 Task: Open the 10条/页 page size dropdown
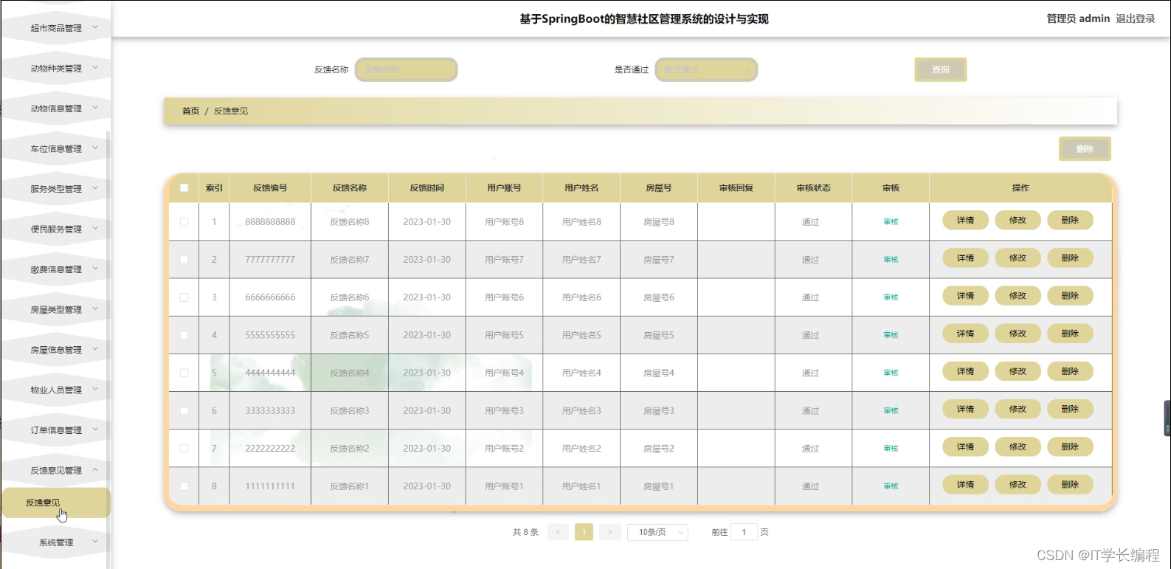657,532
